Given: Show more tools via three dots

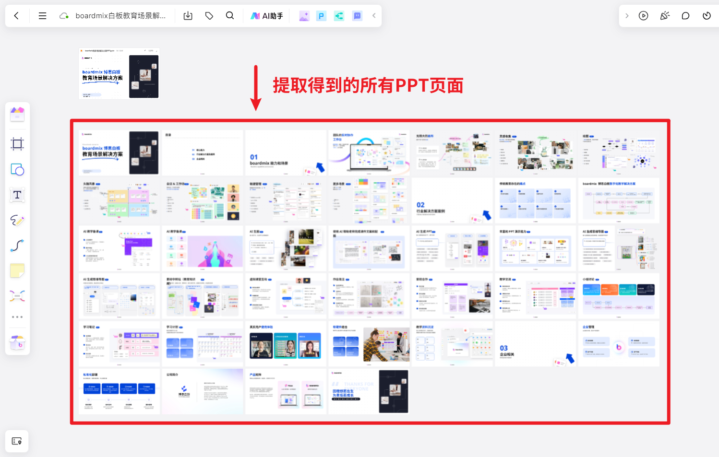Looking at the screenshot, I should [17, 317].
